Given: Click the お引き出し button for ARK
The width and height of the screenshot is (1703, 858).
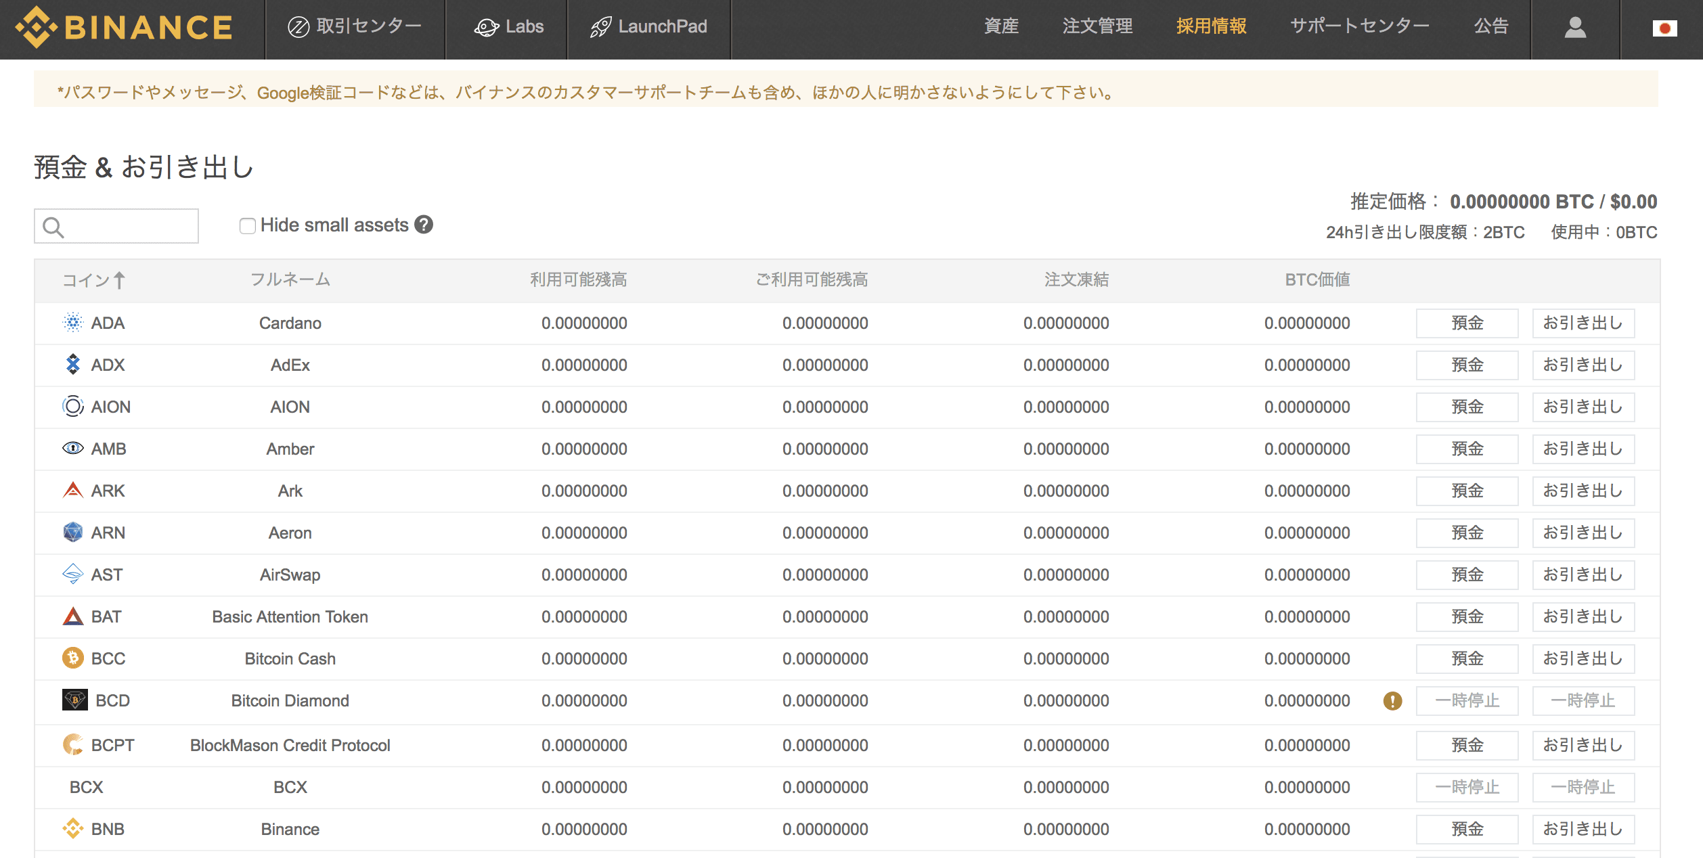Looking at the screenshot, I should click(1583, 491).
